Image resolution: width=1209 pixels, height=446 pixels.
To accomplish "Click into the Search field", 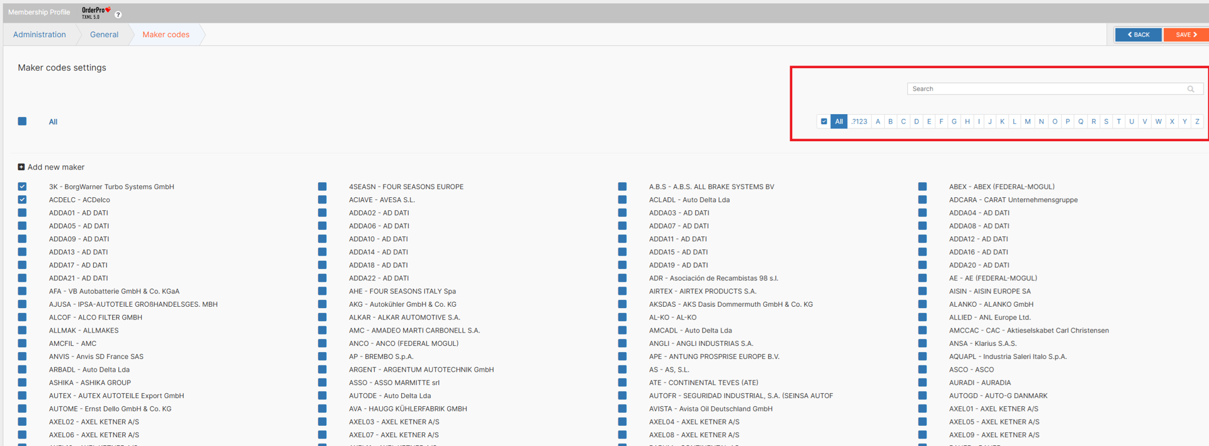I will click(1045, 89).
